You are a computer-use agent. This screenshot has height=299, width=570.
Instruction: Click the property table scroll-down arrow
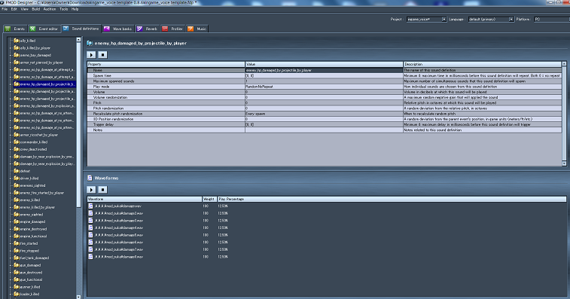pyautogui.click(x=564, y=163)
